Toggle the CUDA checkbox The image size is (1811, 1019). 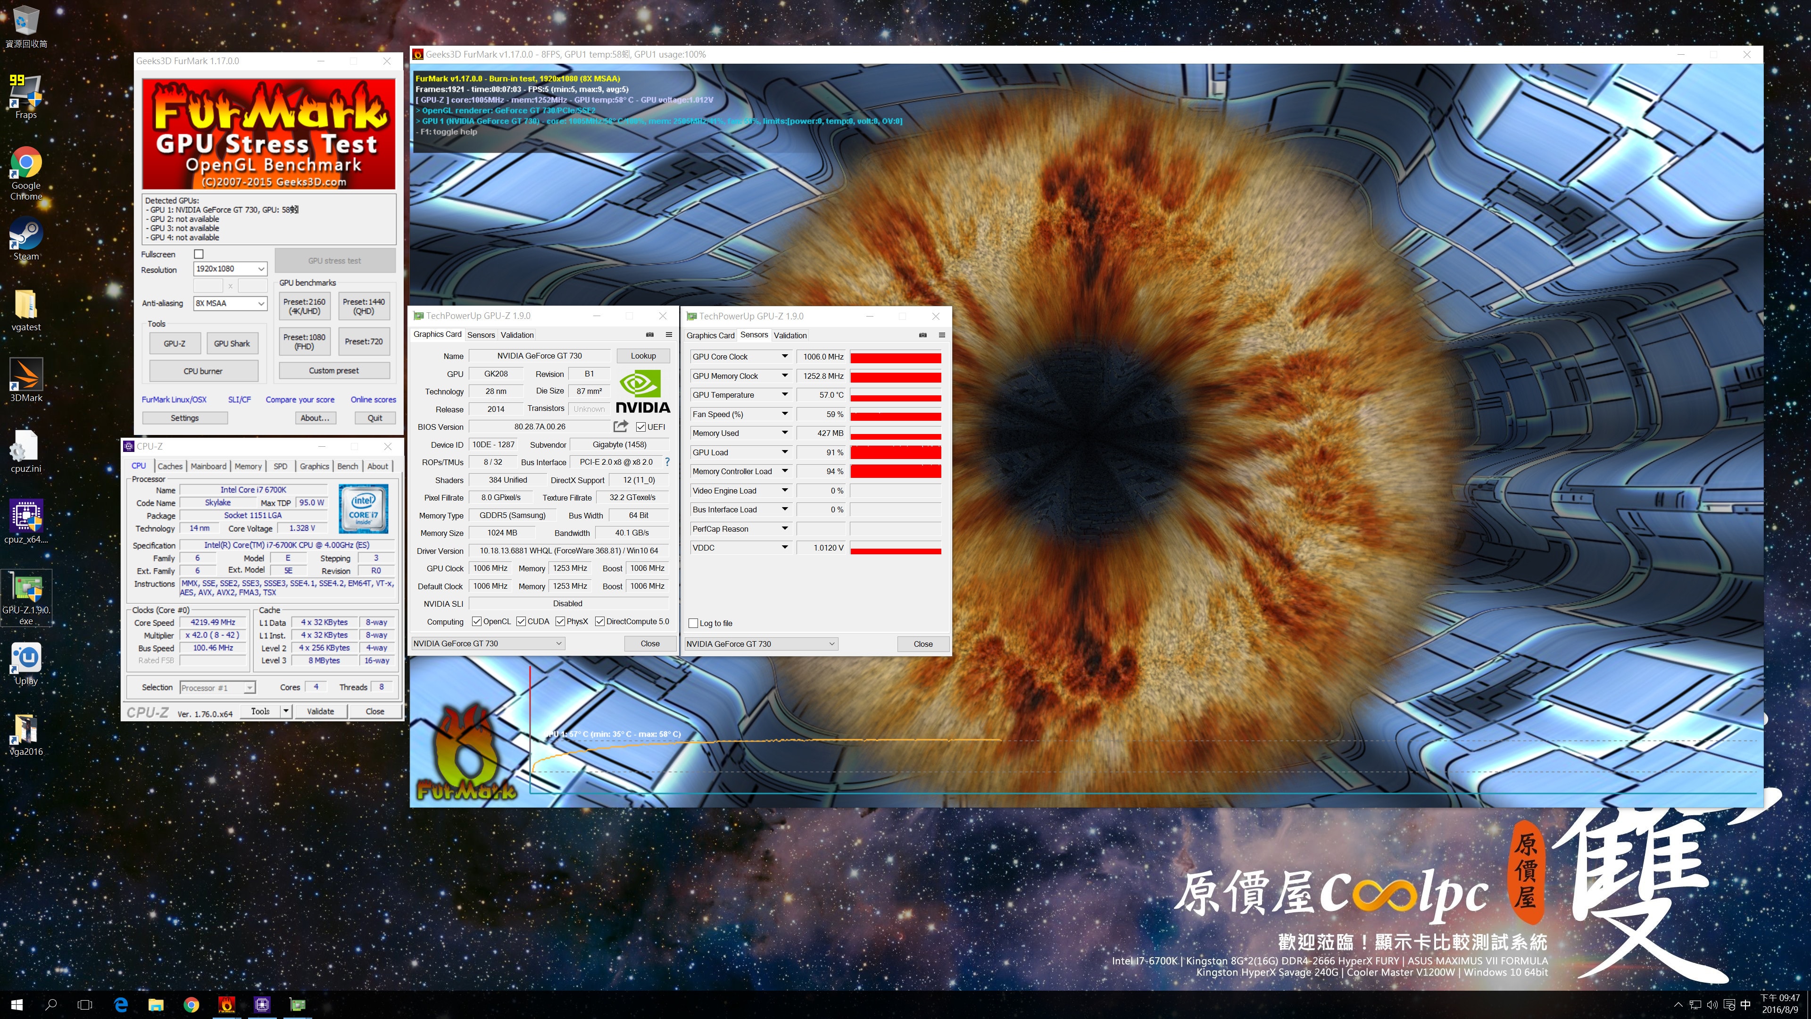pyautogui.click(x=521, y=622)
